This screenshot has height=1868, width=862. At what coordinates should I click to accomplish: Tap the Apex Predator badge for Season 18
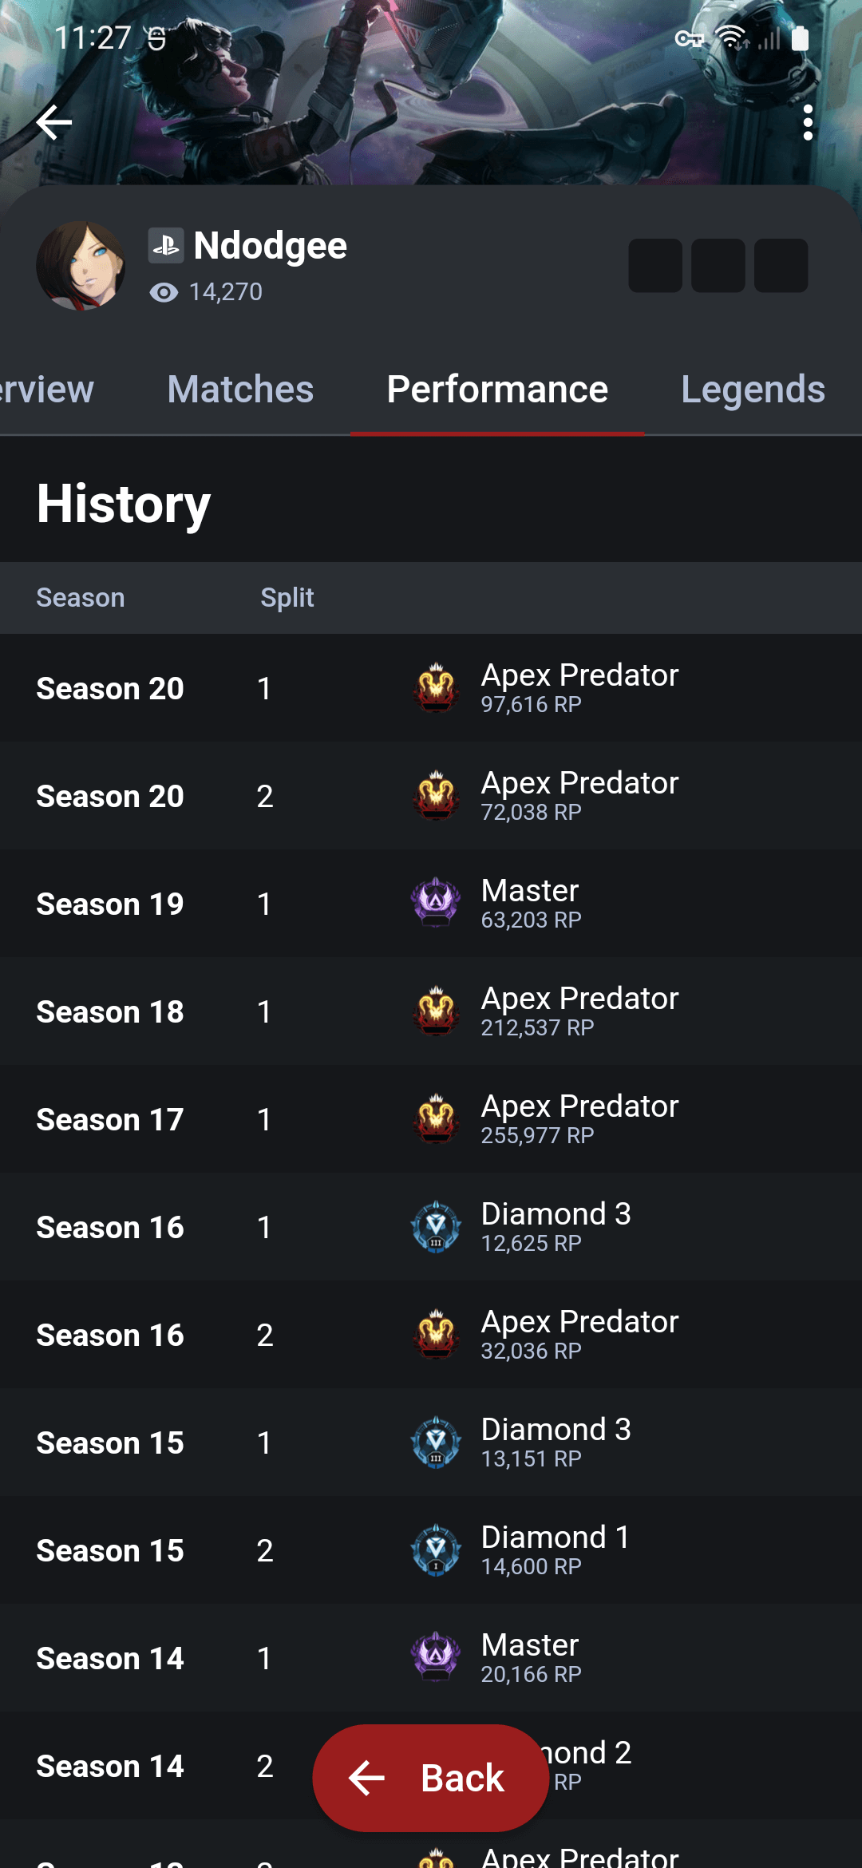435,1011
